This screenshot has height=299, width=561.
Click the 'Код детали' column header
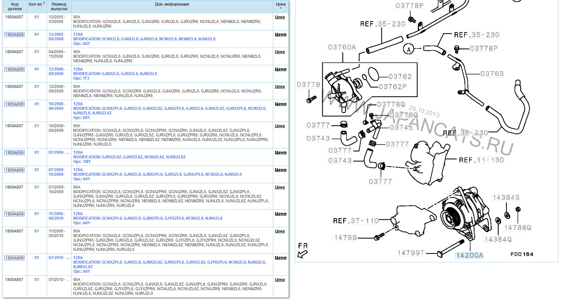[14, 7]
